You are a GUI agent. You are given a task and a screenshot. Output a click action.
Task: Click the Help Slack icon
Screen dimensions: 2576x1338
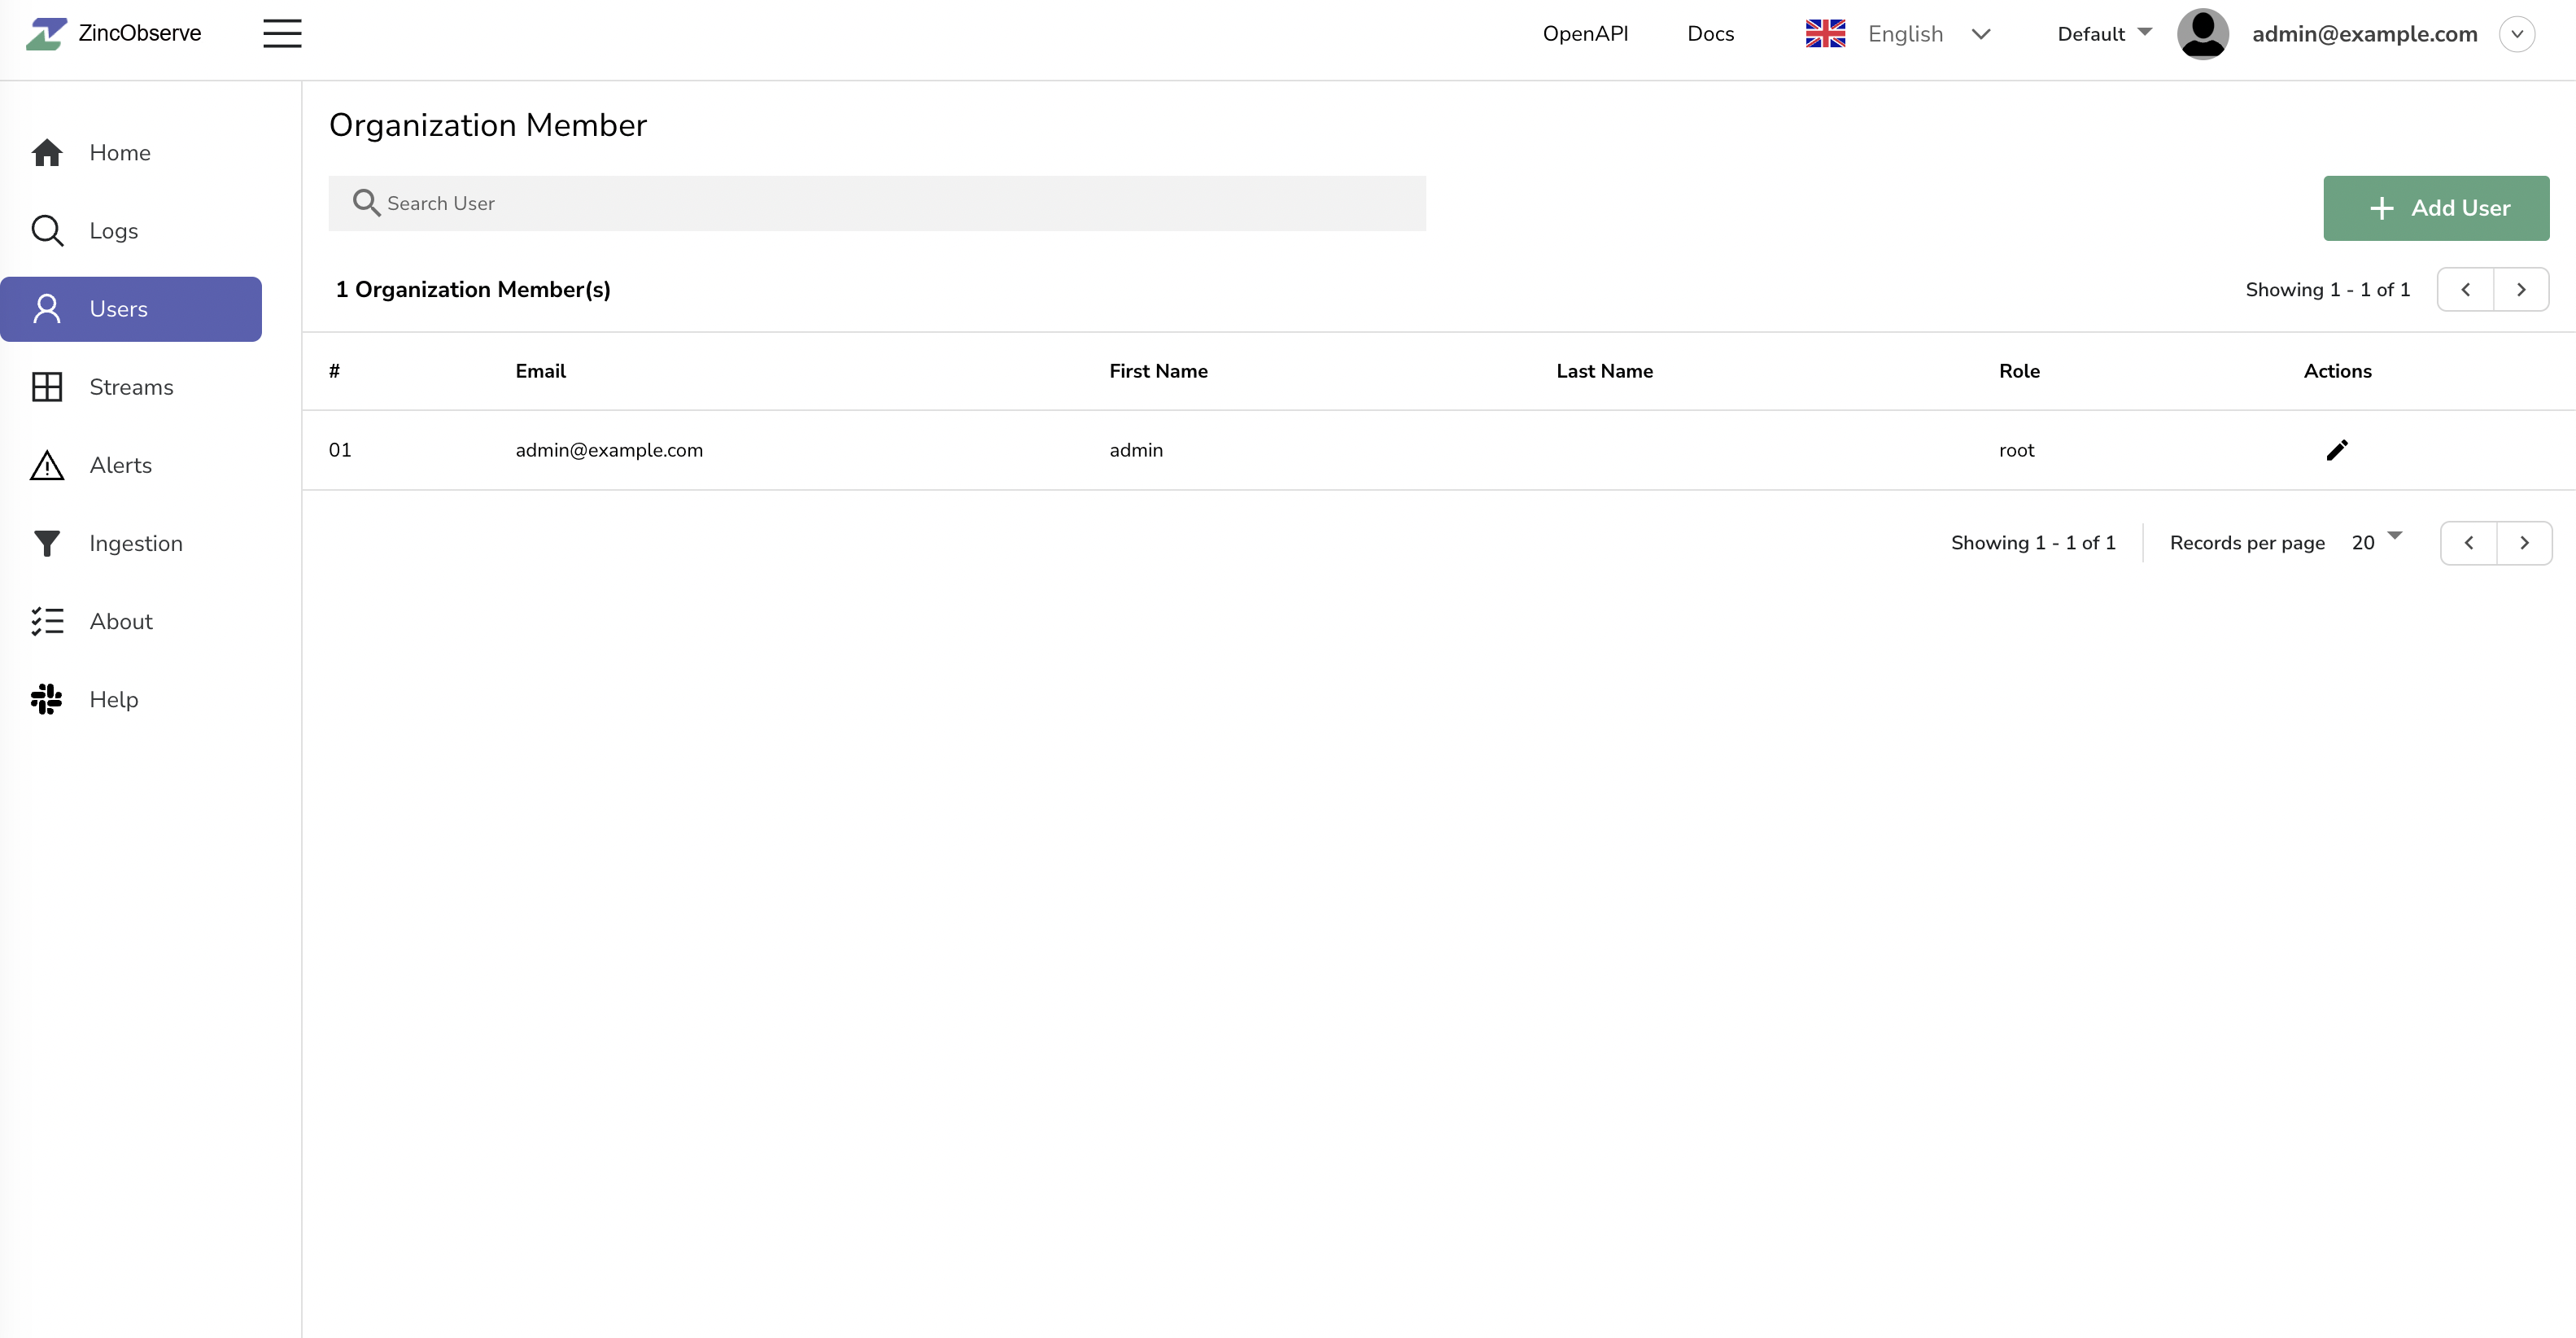click(47, 699)
